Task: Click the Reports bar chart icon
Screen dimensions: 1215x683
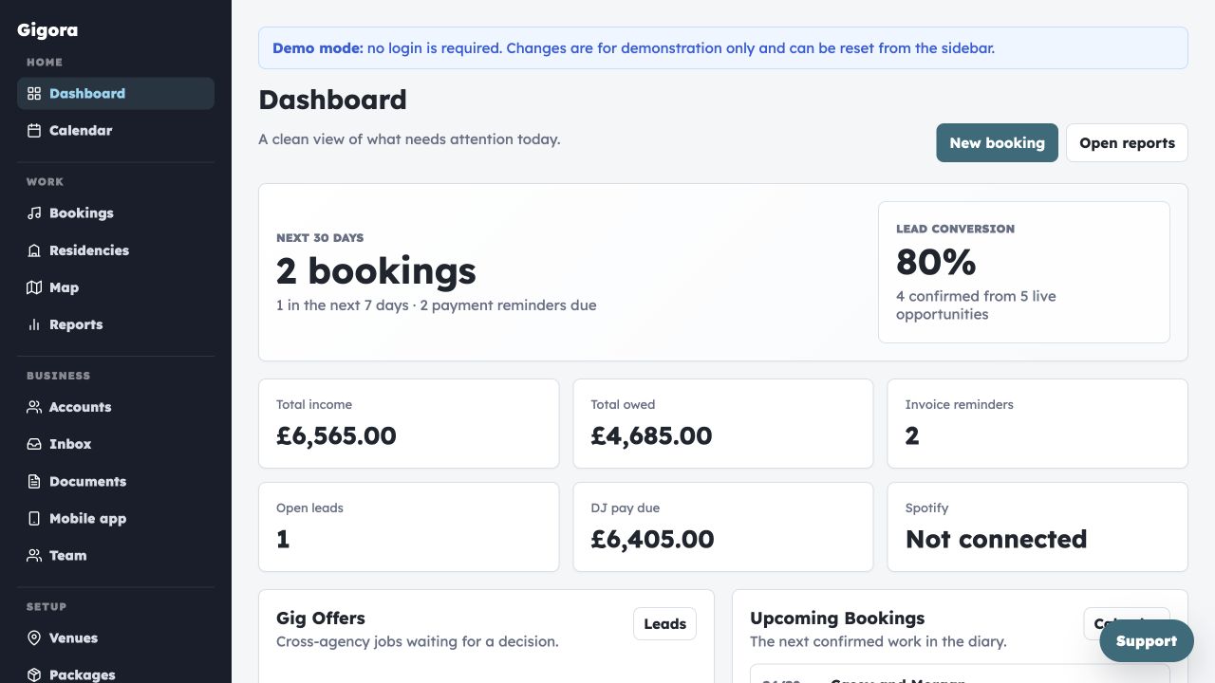Action: pyautogui.click(x=34, y=324)
